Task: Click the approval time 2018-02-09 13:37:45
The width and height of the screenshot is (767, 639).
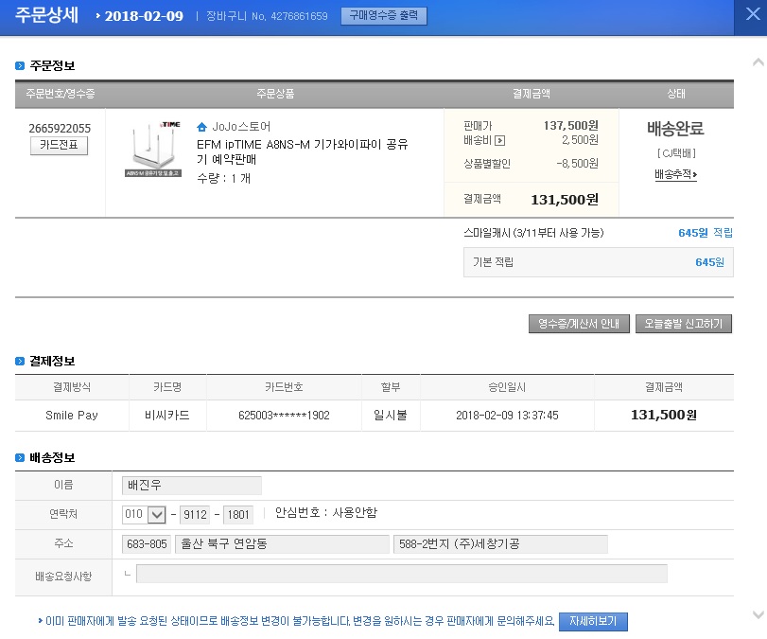Action: (x=507, y=416)
